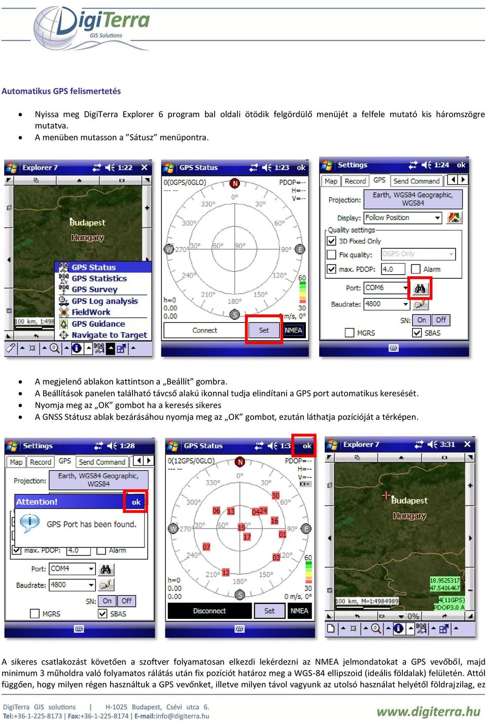This screenshot has width=487, height=722.
Task: Click Disconnect in second GPS Status window
Action: point(209,611)
